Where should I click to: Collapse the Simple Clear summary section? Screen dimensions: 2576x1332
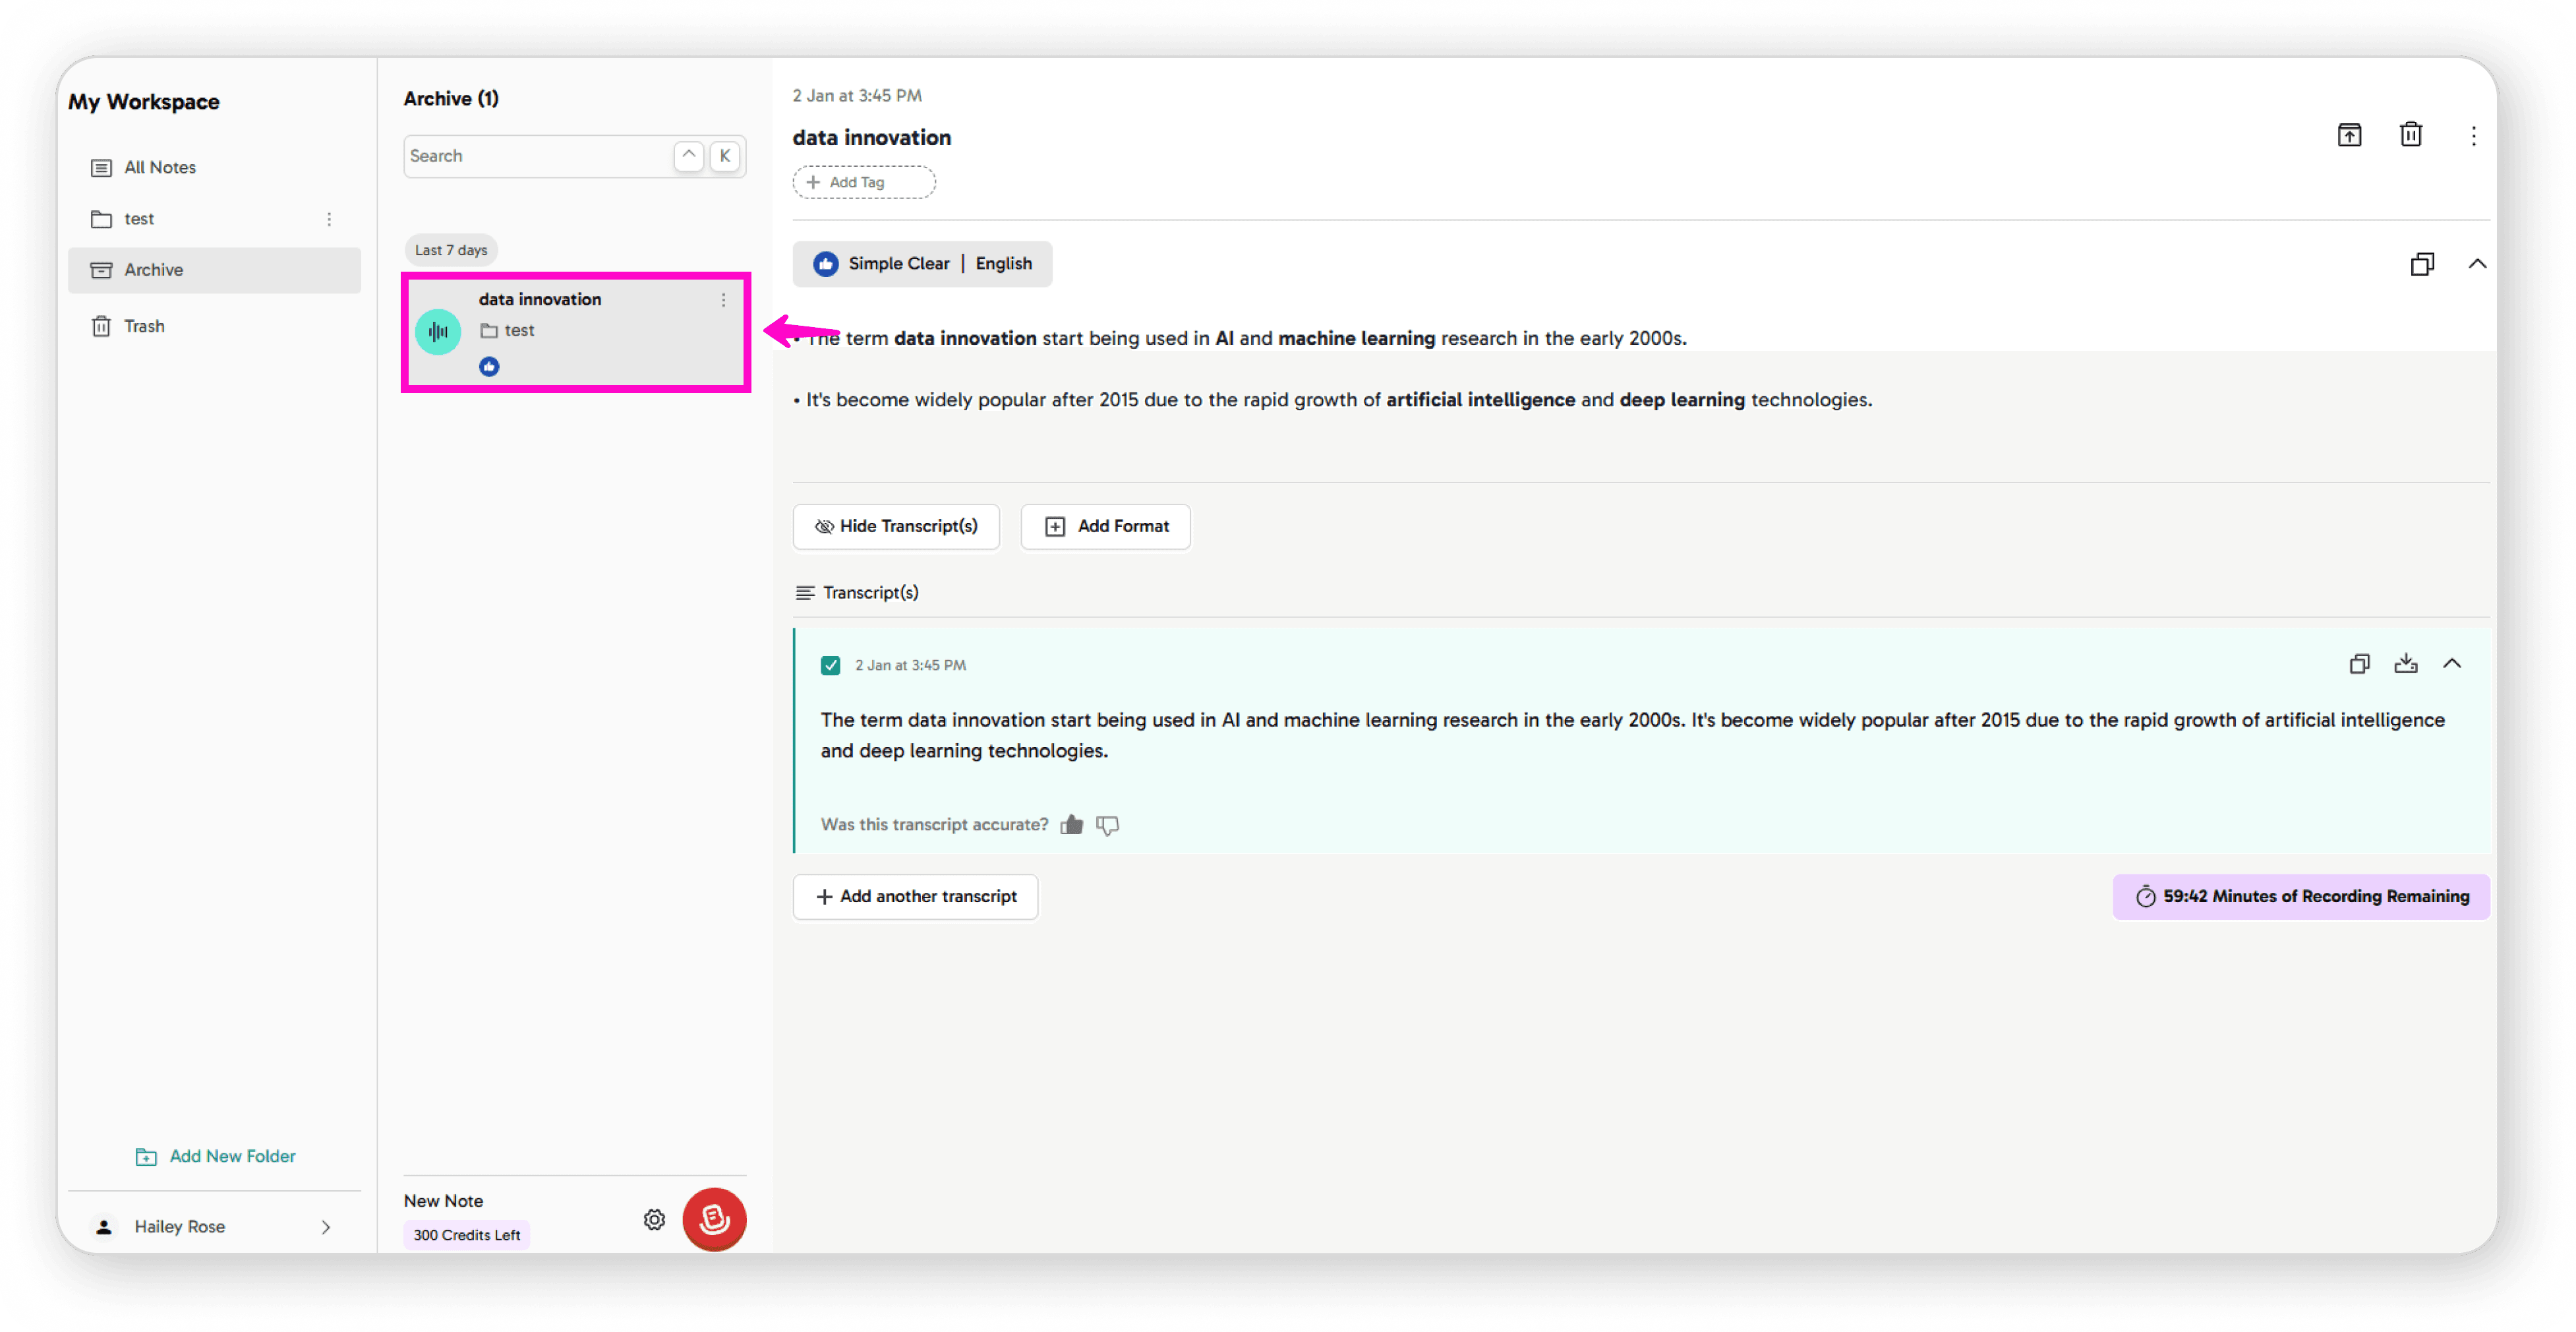[x=2476, y=264]
